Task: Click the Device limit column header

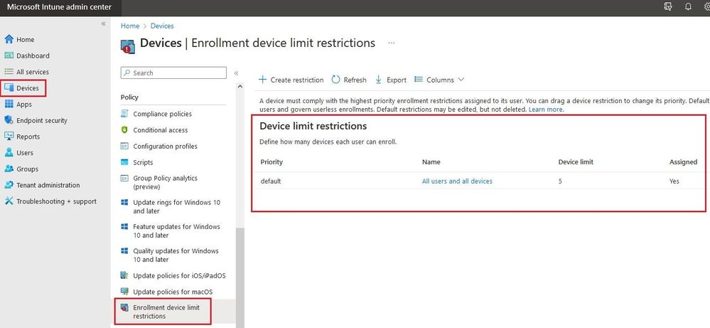Action: [x=576, y=162]
